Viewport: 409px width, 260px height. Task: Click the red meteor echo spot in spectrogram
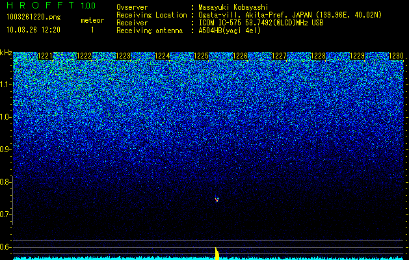point(217,200)
